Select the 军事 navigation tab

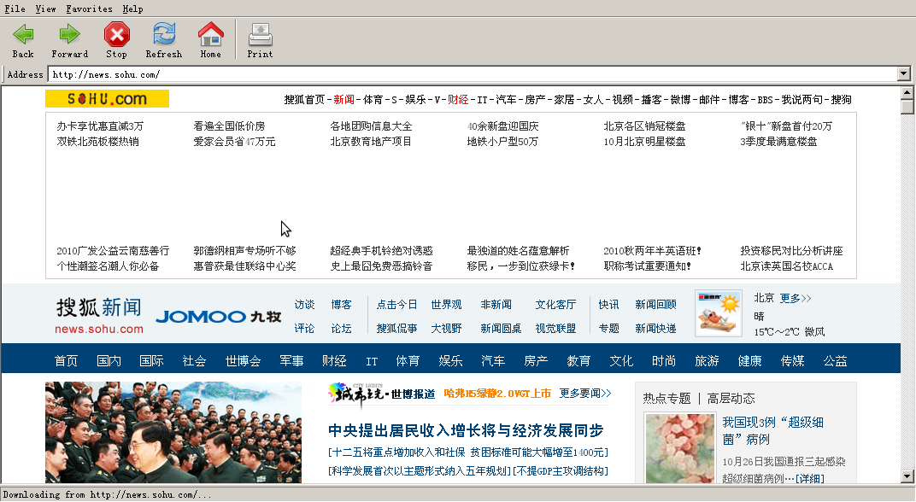pyautogui.click(x=291, y=361)
